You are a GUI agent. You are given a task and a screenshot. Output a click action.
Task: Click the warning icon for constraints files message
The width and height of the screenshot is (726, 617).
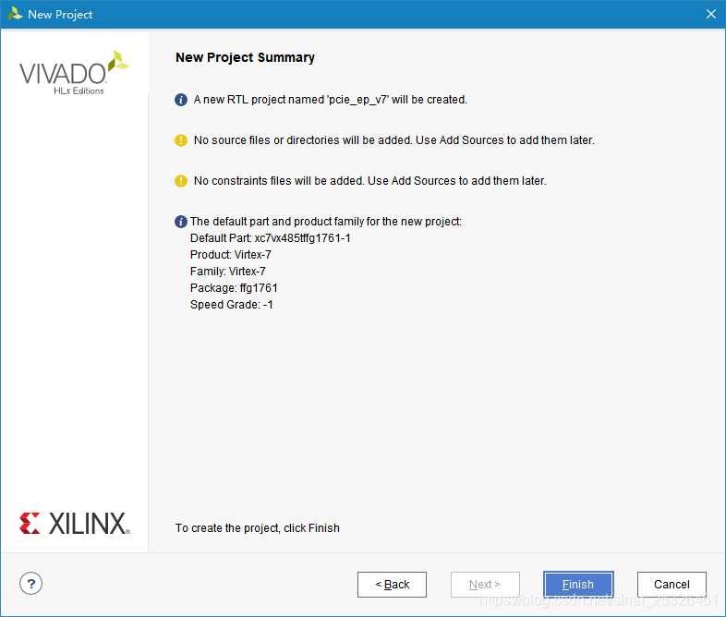tap(180, 181)
